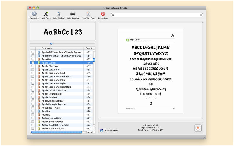Click the Add Fonts toolbar icon
Image resolution: width=234 pixels, height=146 pixels.
[46, 14]
